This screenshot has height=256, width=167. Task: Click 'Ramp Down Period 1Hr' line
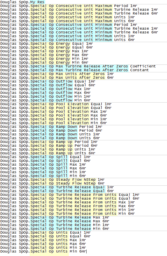tap(51, 127)
